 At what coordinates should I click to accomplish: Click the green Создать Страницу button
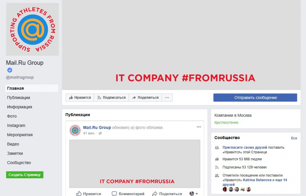tap(25, 175)
